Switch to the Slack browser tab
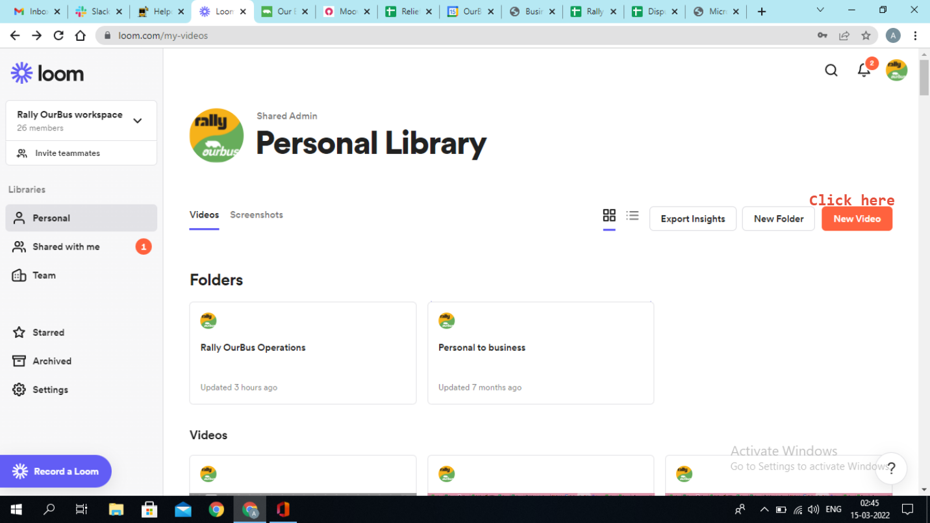This screenshot has height=523, width=930. tap(99, 12)
